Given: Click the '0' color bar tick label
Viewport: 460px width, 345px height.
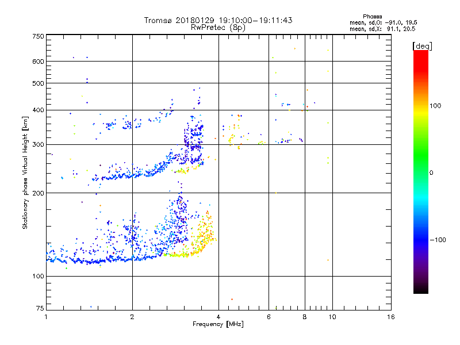Looking at the screenshot, I should (431, 173).
